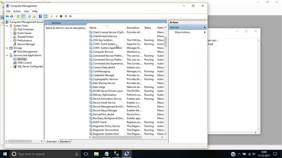Click the ClientAnalyticsService row icon
Image resolution: width=282 pixels, height=158 pixels.
91,36
